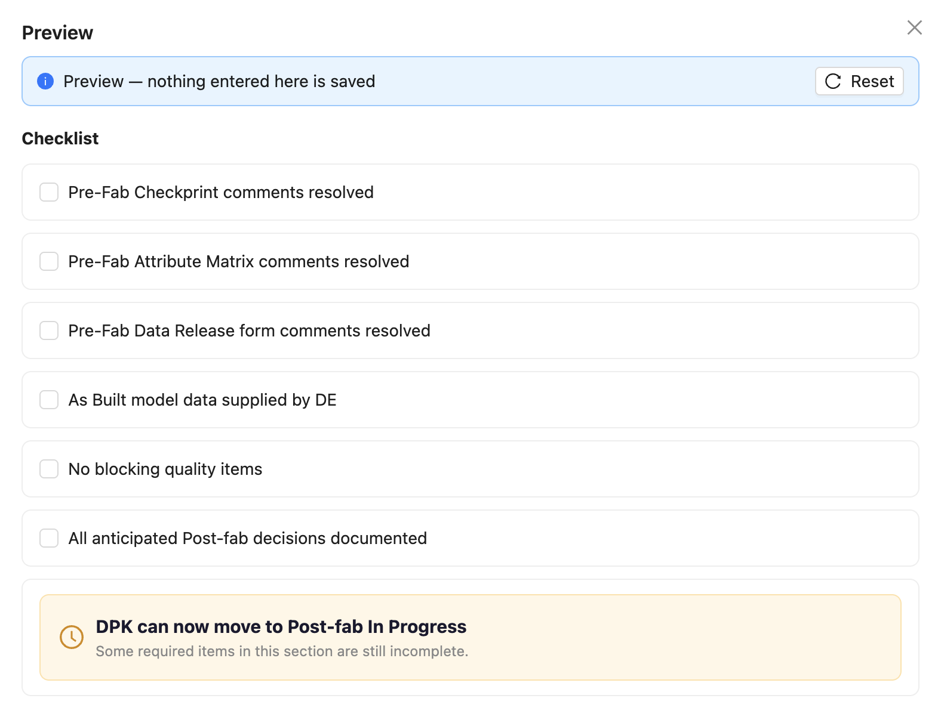Viewport: 941px width, 723px height.
Task: Mark As Built model data supplied by DE
Action: (49, 400)
